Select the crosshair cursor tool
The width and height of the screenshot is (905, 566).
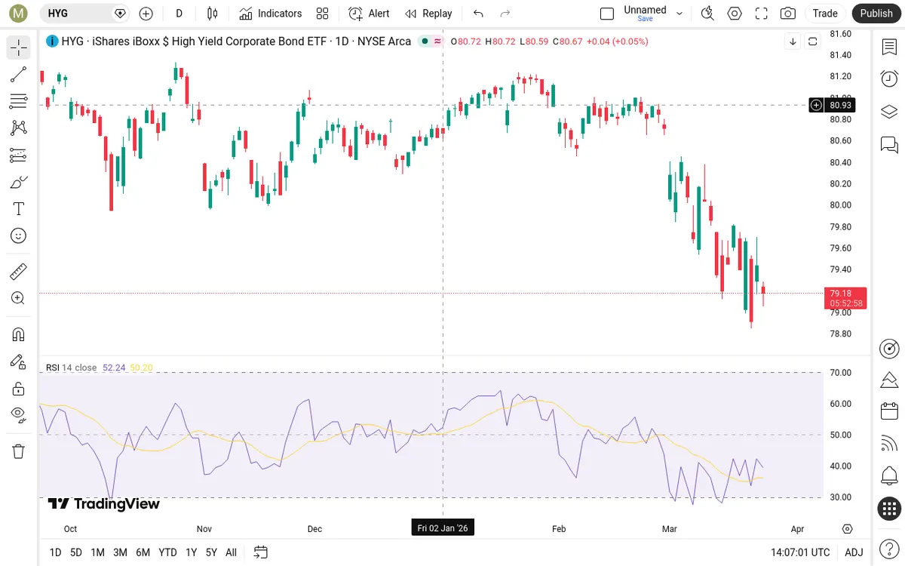tap(19, 48)
